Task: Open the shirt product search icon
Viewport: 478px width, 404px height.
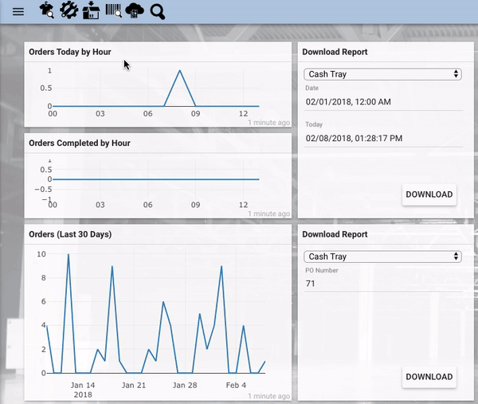Action: pos(47,10)
